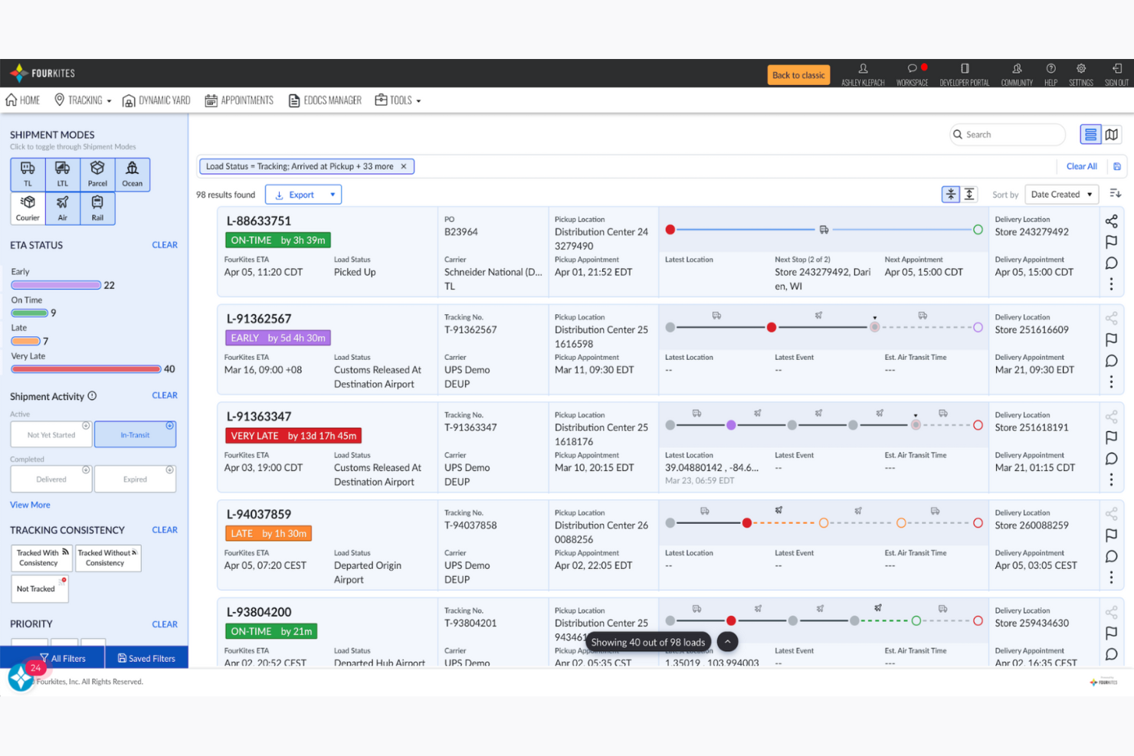Collapse the loads counter popup chevron
The height and width of the screenshot is (756, 1134).
click(728, 642)
